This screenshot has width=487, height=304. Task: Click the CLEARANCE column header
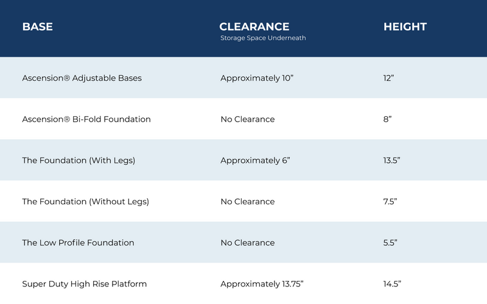(x=254, y=27)
